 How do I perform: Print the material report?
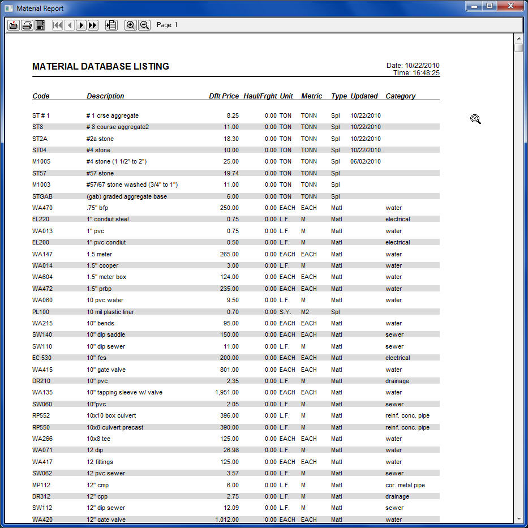[x=27, y=25]
